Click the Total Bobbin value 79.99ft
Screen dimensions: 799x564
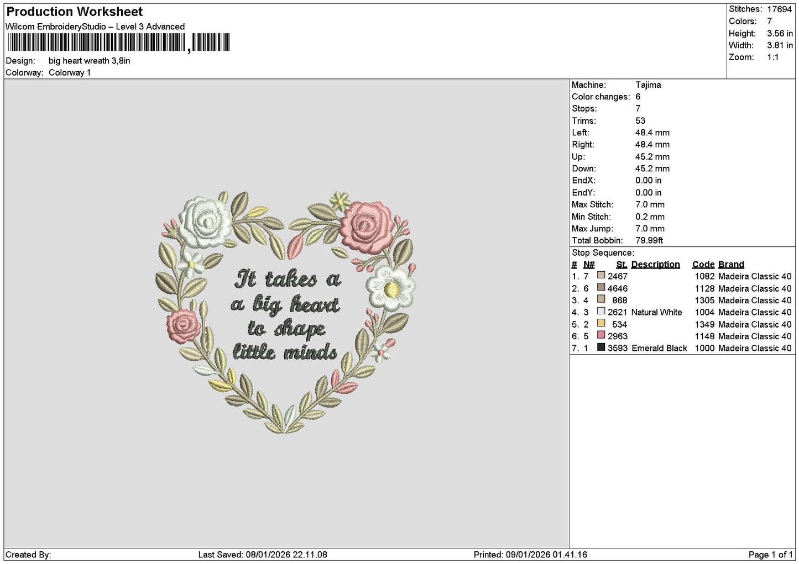(x=649, y=240)
